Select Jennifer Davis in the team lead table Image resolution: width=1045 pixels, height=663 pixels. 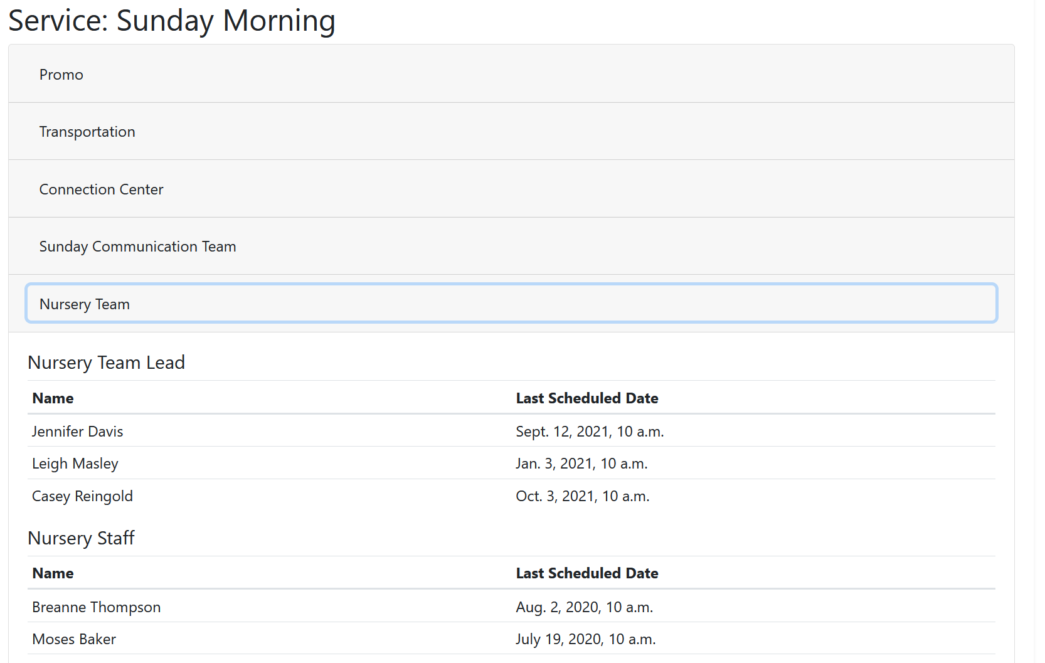(78, 432)
